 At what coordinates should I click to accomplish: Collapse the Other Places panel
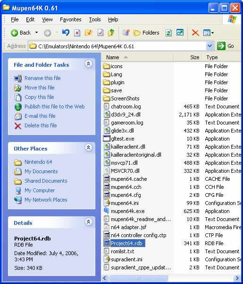coord(88,148)
